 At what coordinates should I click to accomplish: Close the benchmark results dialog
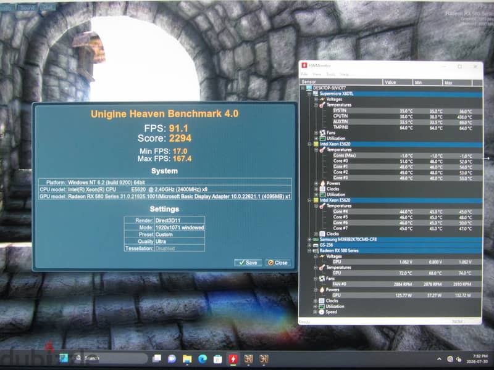(x=277, y=263)
